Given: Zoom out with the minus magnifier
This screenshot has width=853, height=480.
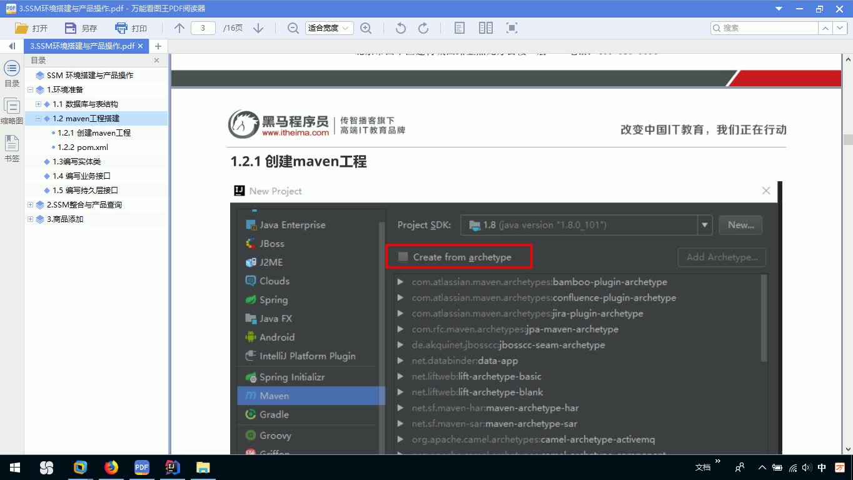Looking at the screenshot, I should (x=293, y=28).
